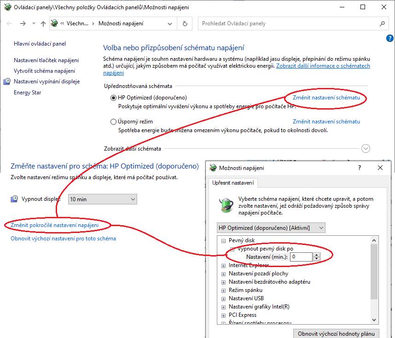Expand Zobrazit další schémata chevron
The height and width of the screenshot is (338, 395).
pyautogui.click(x=366, y=148)
